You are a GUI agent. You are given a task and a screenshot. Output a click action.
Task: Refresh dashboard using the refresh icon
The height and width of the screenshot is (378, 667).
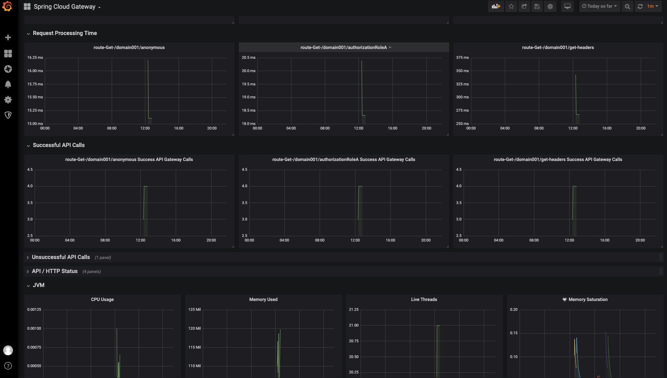click(x=640, y=6)
